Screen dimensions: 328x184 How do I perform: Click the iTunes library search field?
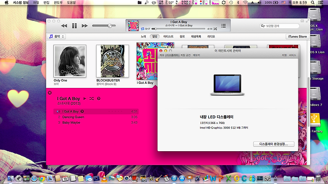pos(279,26)
